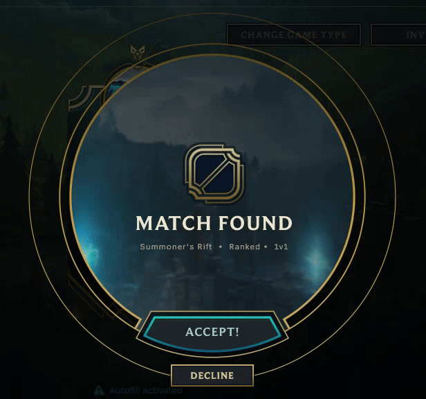
Task: Decline the found match
Action: [x=212, y=375]
